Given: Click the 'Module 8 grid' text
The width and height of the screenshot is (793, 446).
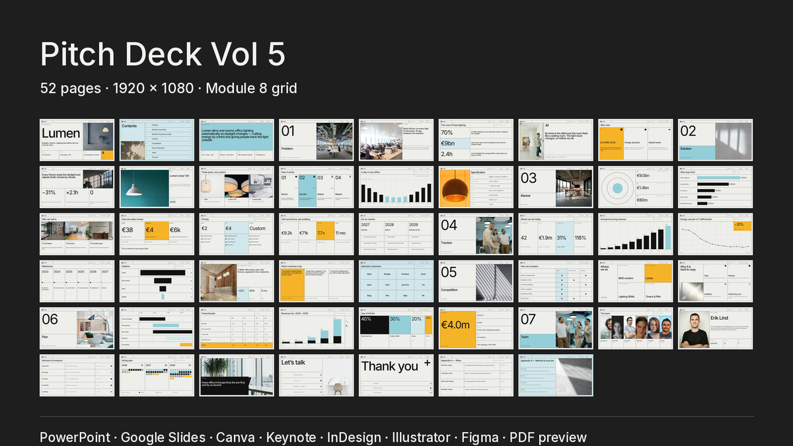Looking at the screenshot, I should pyautogui.click(x=252, y=88).
